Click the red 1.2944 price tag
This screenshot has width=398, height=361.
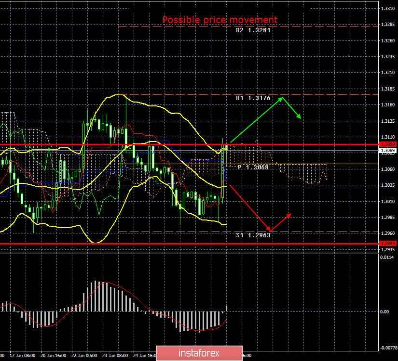[x=387, y=244]
